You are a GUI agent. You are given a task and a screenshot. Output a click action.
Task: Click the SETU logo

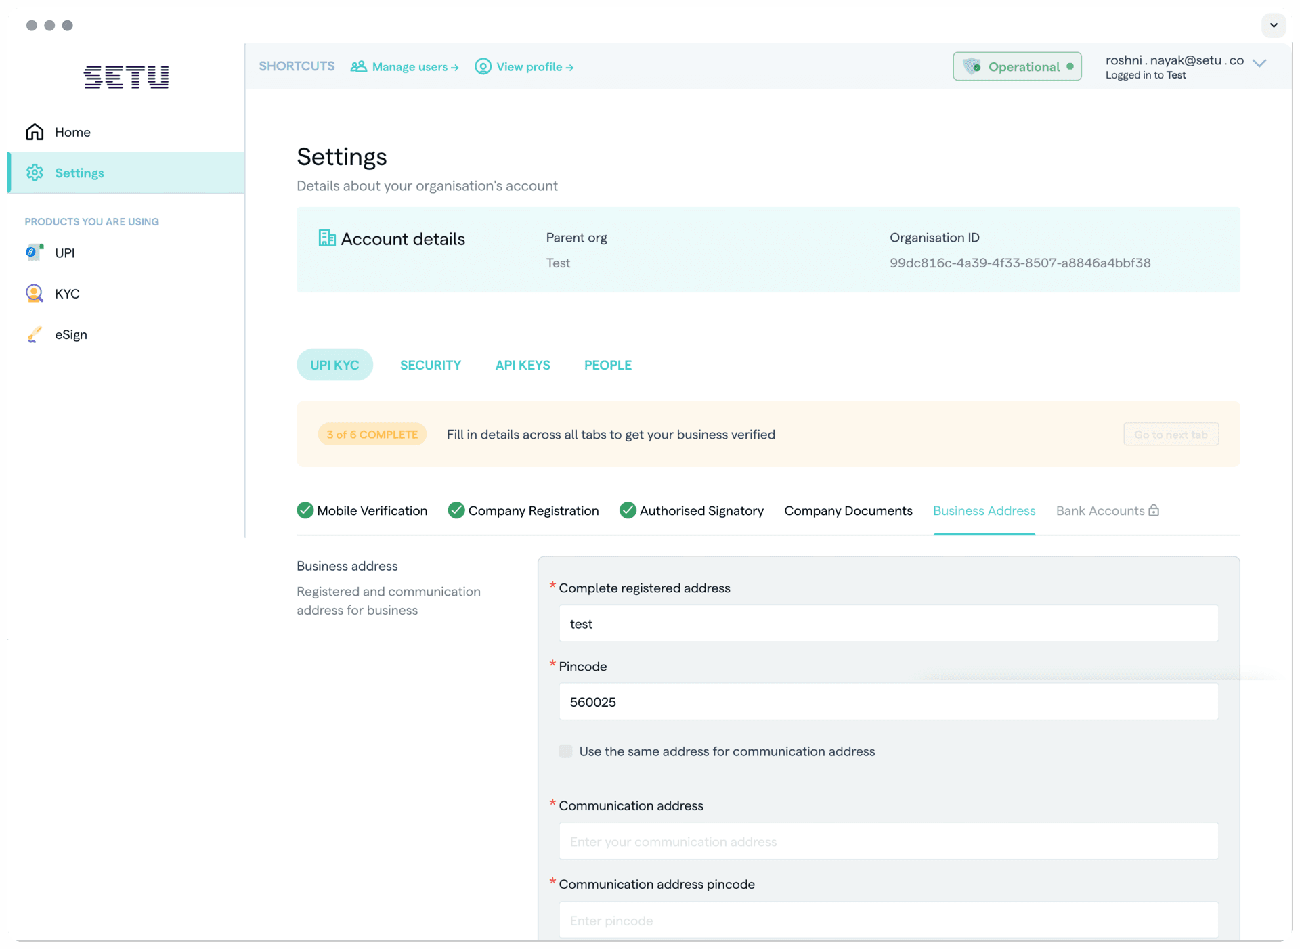pyautogui.click(x=127, y=77)
